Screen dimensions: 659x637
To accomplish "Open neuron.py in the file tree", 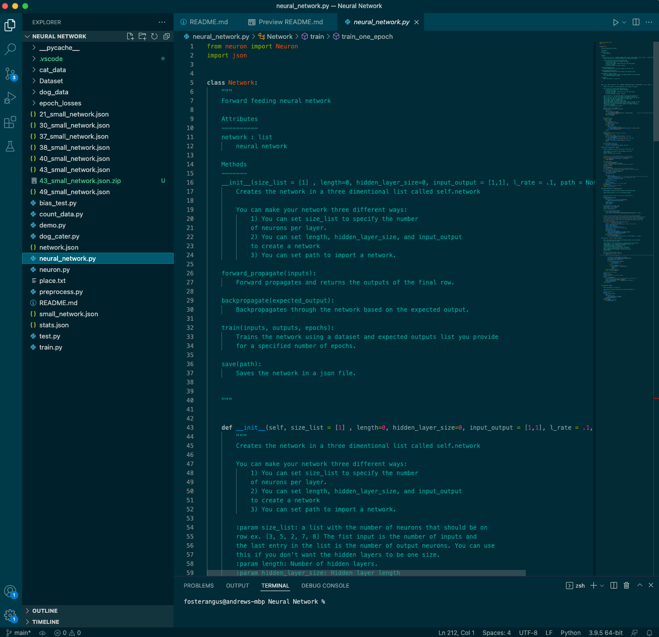I will (54, 270).
